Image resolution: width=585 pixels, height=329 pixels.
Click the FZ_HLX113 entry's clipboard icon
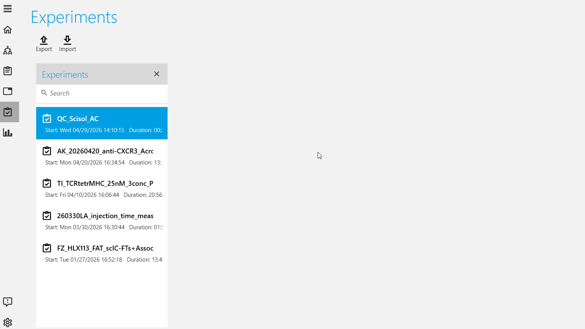tap(47, 248)
